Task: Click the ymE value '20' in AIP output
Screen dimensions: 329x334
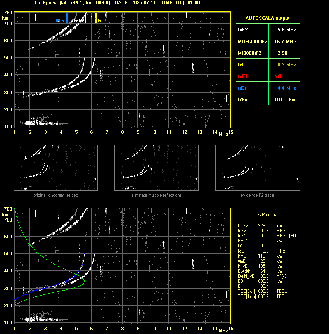Action: [x=263, y=261]
